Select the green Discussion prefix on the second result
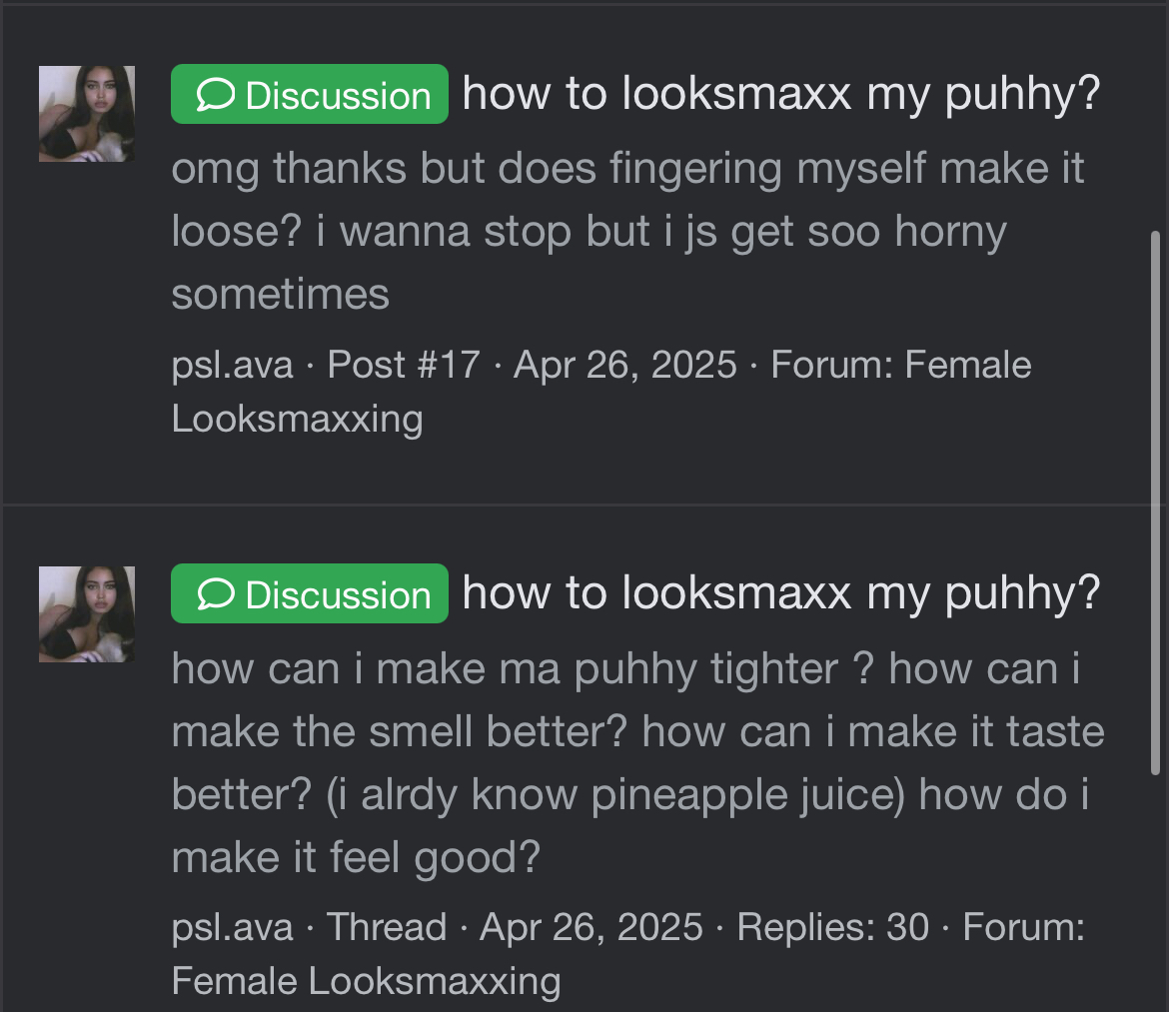Image resolution: width=1169 pixels, height=1012 pixels. 310,594
